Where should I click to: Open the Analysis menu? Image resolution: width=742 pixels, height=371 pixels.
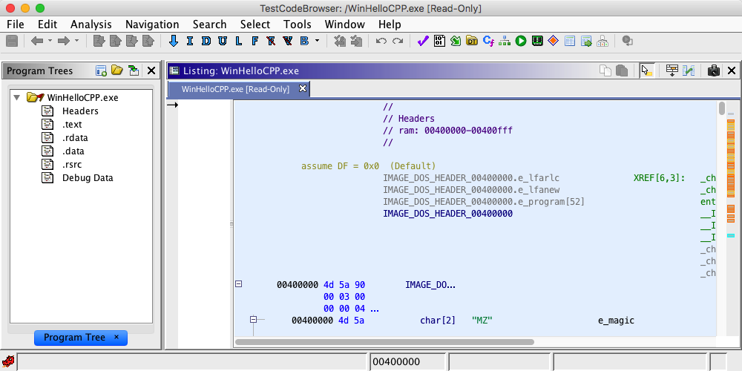click(x=91, y=24)
